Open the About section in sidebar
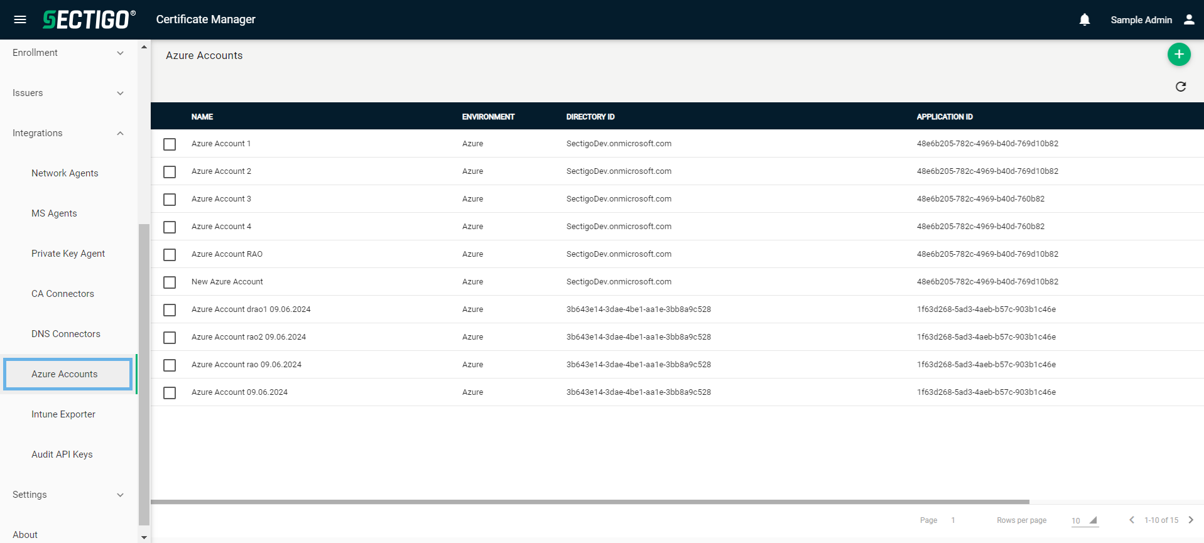1204x543 pixels. click(x=25, y=535)
